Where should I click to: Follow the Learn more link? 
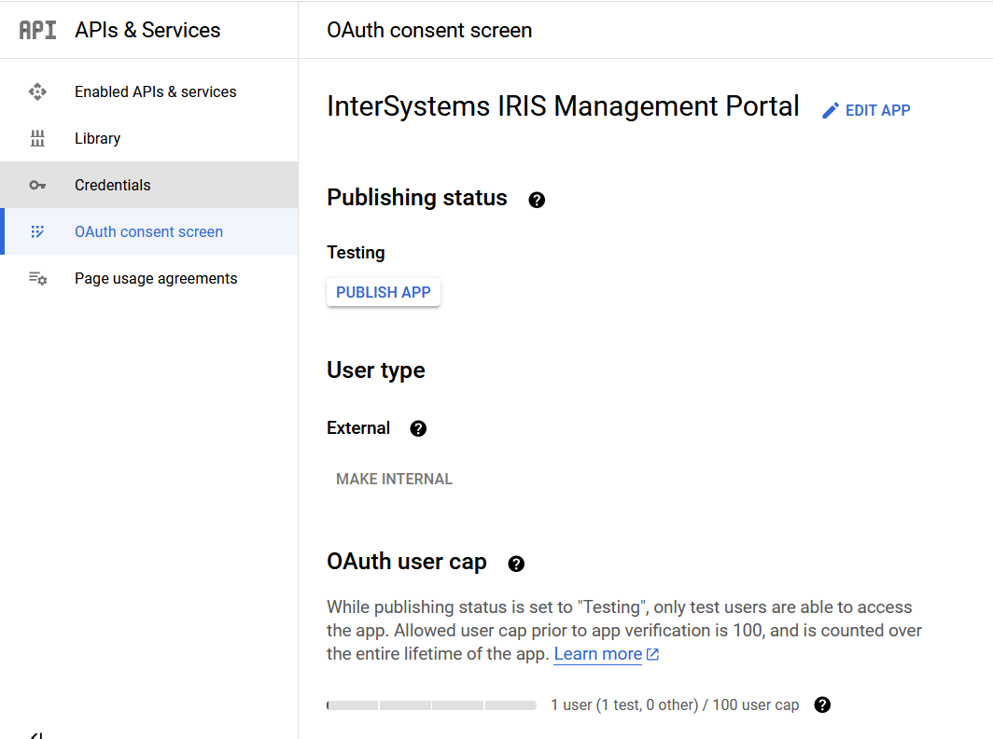(x=598, y=654)
